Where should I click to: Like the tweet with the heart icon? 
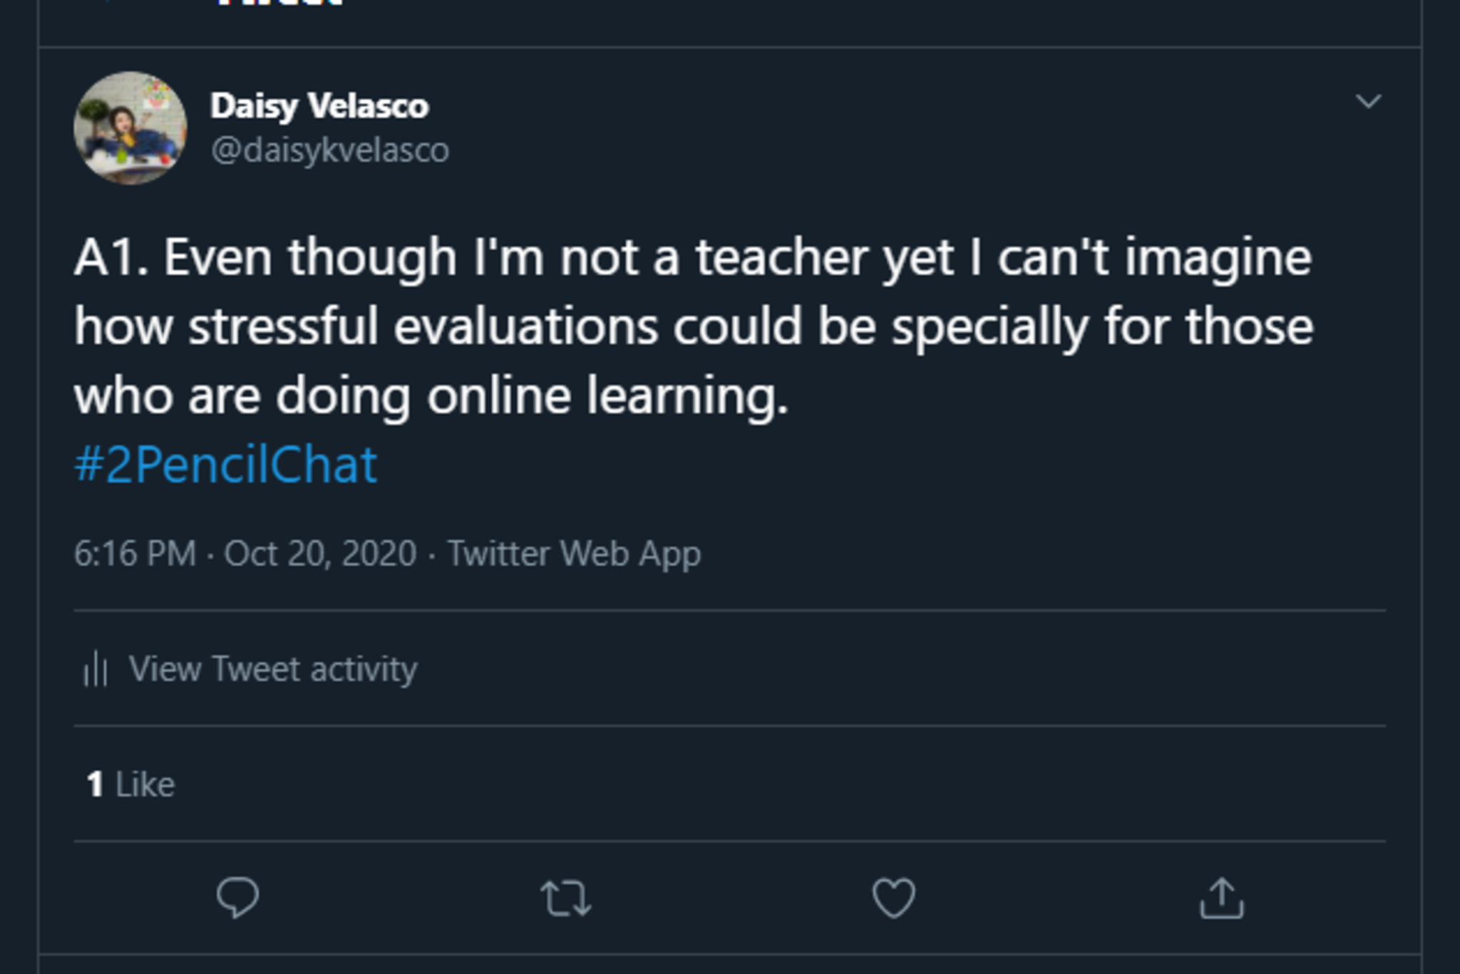(x=893, y=898)
